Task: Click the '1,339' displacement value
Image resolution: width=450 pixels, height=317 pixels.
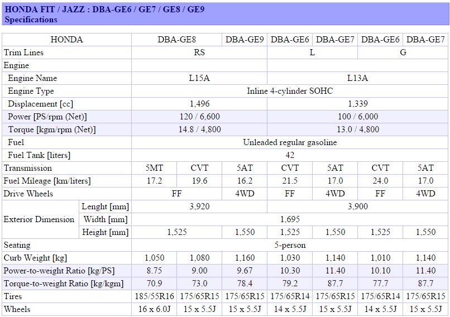Action: coord(358,104)
